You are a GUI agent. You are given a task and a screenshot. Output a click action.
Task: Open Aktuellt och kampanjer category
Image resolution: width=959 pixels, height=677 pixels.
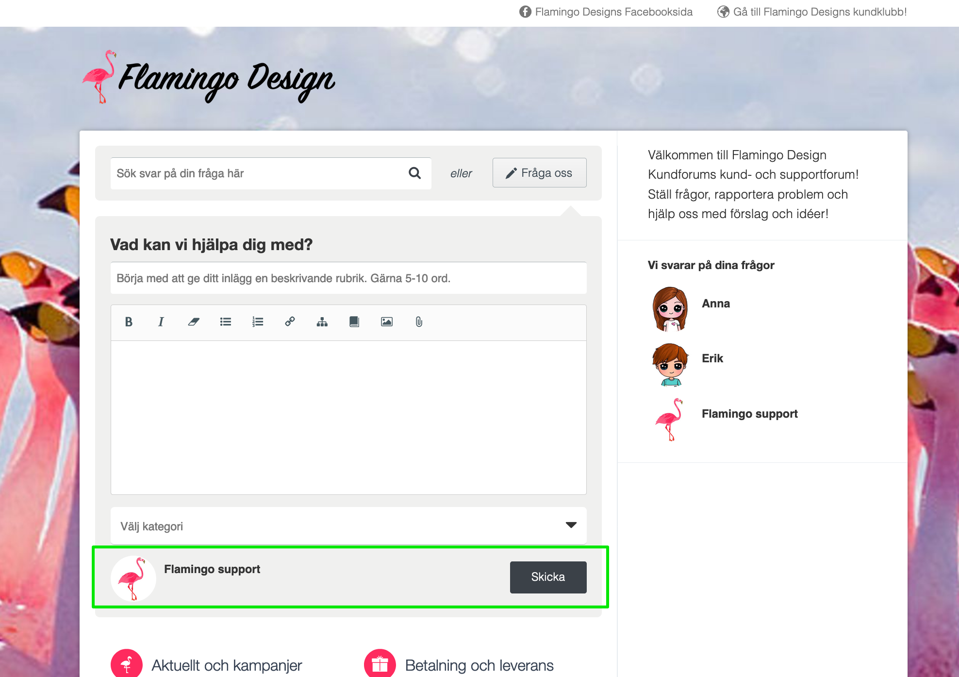(x=226, y=665)
